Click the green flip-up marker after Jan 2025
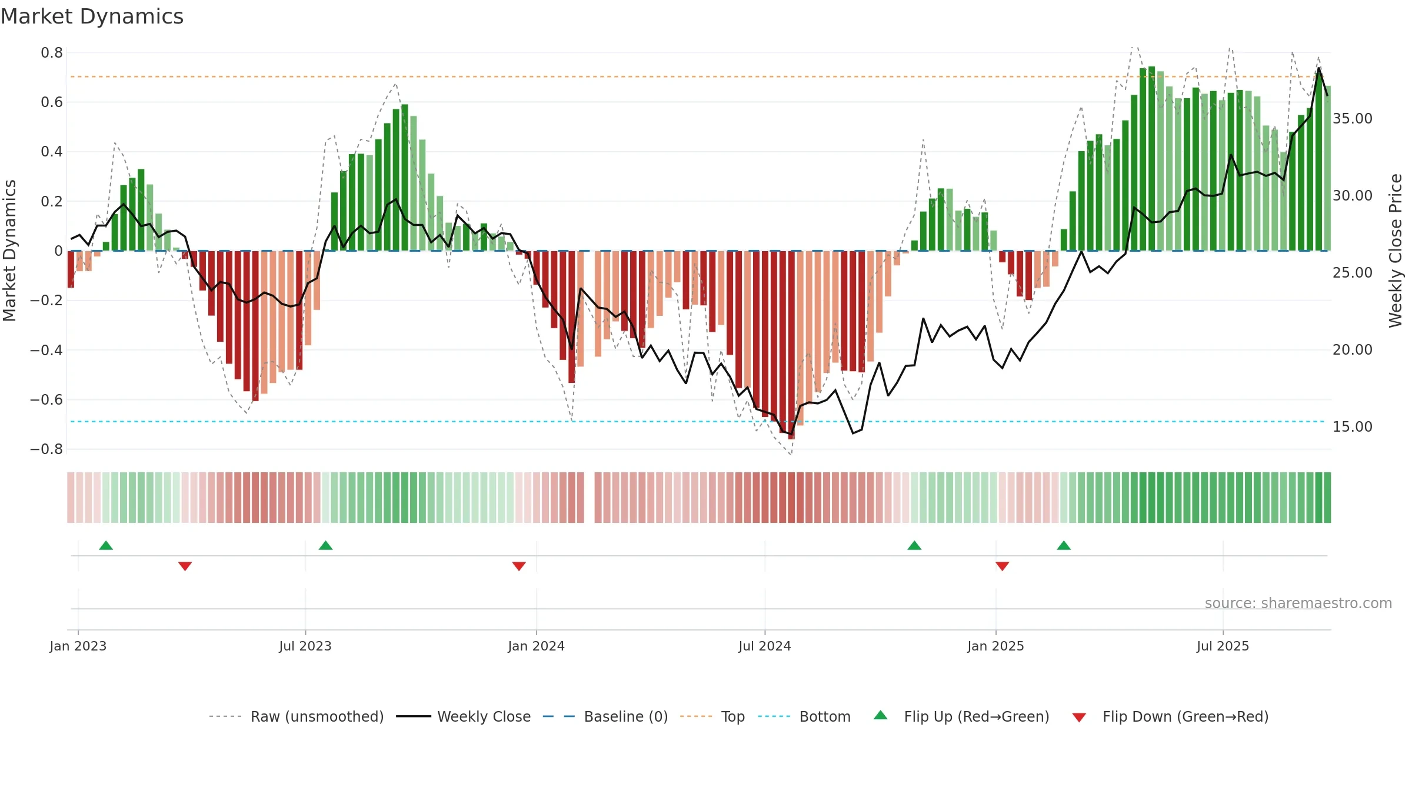The width and height of the screenshot is (1412, 794). [1064, 546]
